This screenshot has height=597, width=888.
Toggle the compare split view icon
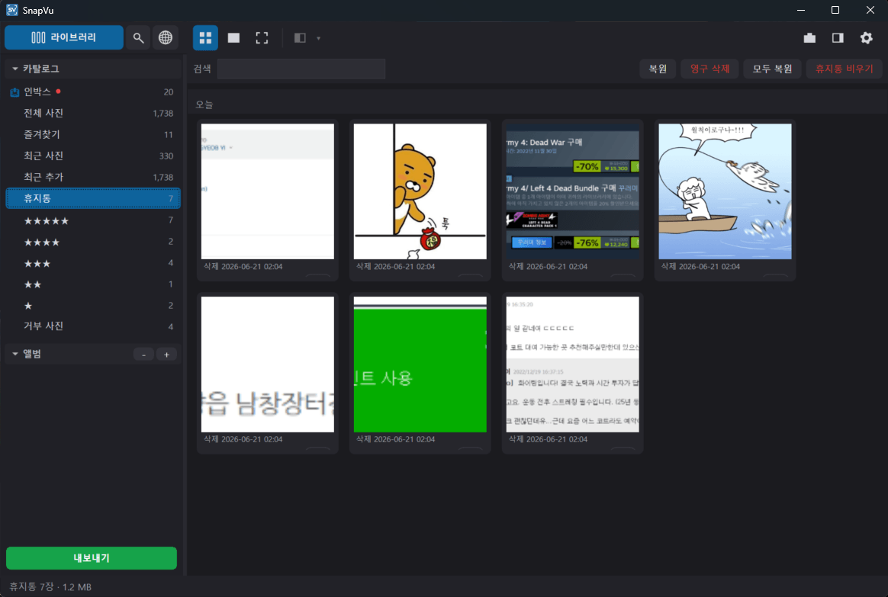pyautogui.click(x=300, y=38)
